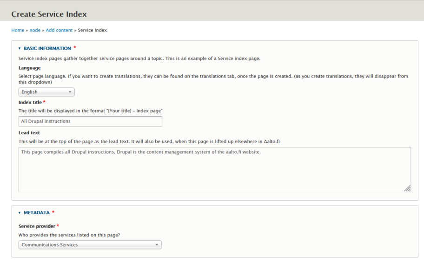Click the arrow on the English dropdown
The width and height of the screenshot is (424, 262).
point(70,92)
